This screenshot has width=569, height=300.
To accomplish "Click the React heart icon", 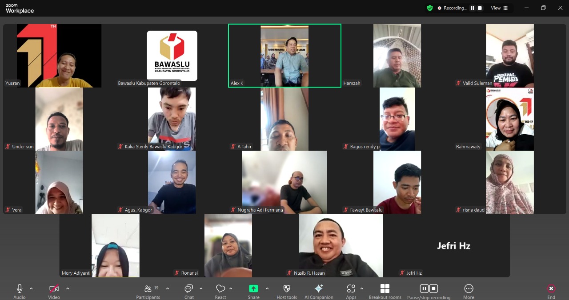I will point(220,289).
